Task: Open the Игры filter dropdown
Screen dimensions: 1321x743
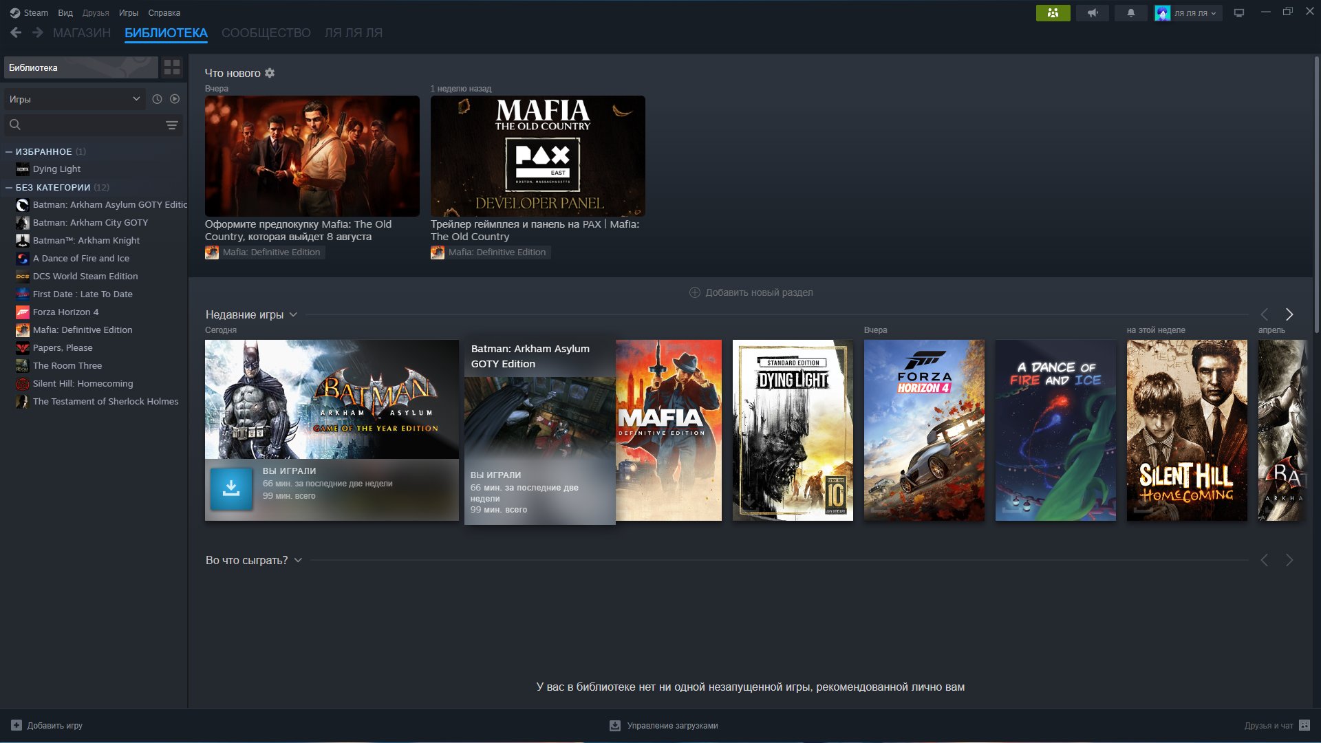Action: [x=74, y=99]
